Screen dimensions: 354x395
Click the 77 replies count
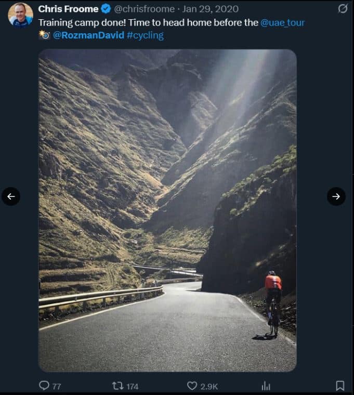[x=57, y=386]
